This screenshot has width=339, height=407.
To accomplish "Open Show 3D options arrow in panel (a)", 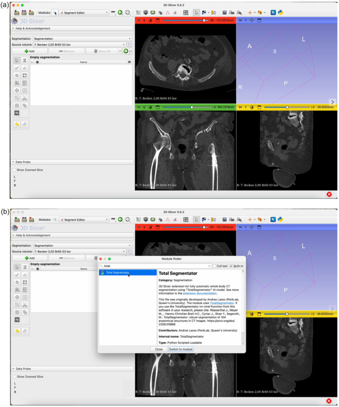I will pos(120,51).
